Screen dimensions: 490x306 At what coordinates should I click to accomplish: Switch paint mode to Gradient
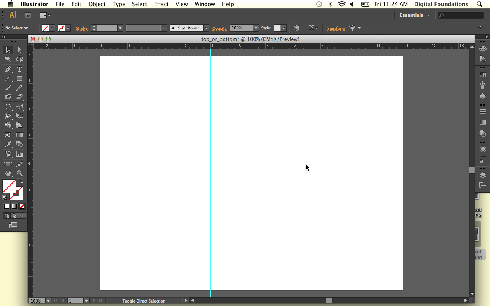click(x=14, y=207)
